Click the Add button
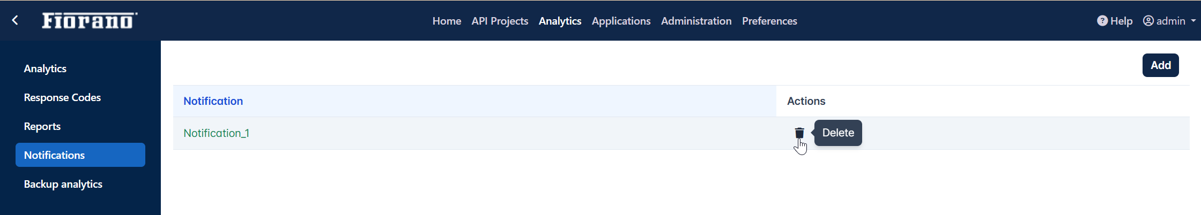This screenshot has height=215, width=1201. pos(1160,65)
